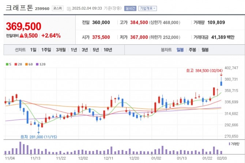Click the 최고 384,500 (02/04) chart label
The width and height of the screenshot is (245, 163).
click(204, 71)
